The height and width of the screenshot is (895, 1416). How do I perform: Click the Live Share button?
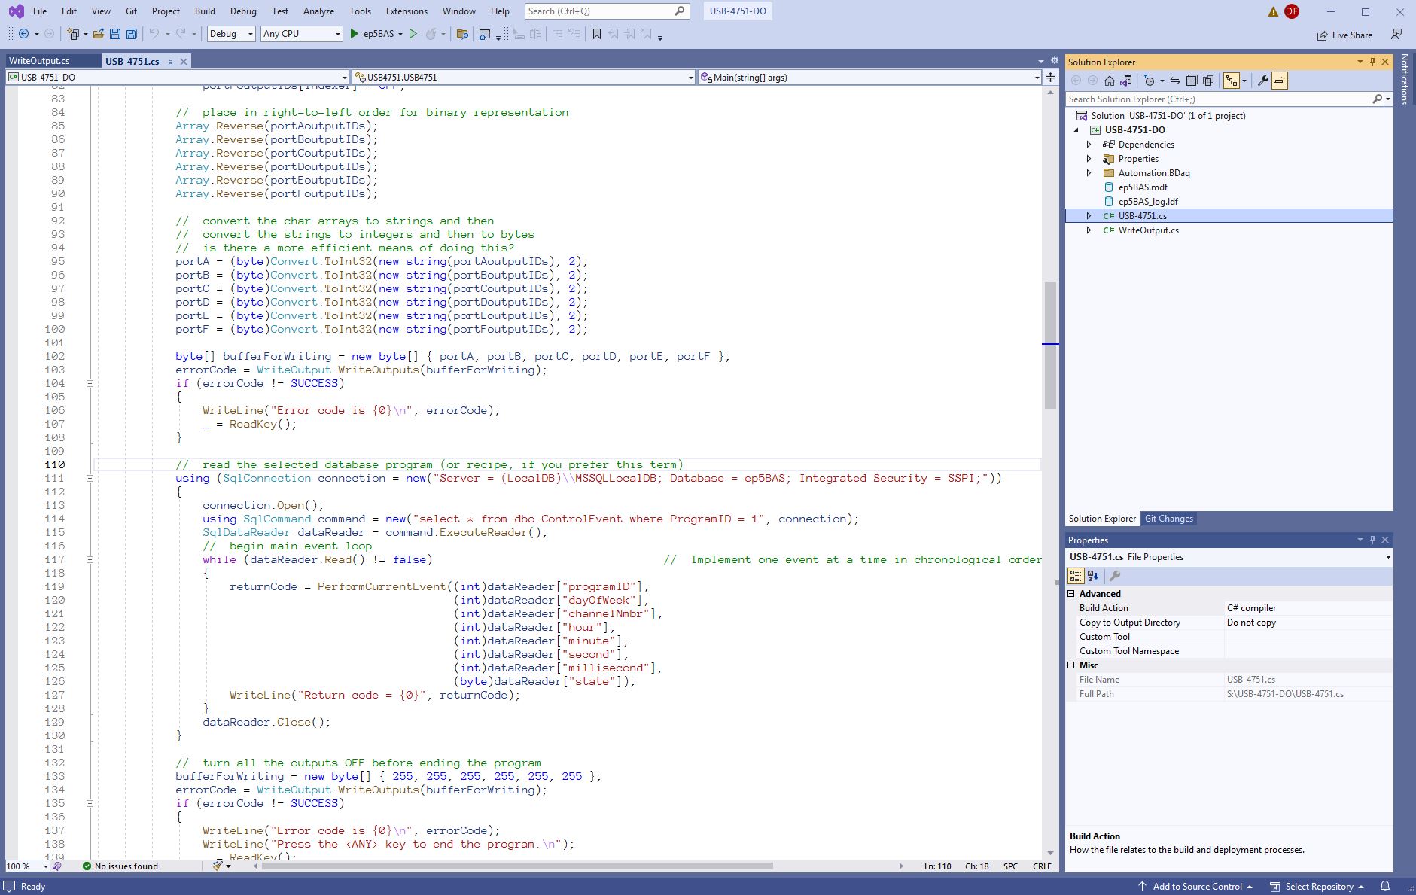click(1344, 35)
